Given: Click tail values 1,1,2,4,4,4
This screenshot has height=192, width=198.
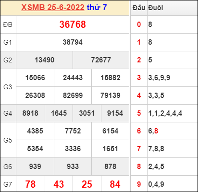Looking at the screenshot, I should (x=165, y=113).
